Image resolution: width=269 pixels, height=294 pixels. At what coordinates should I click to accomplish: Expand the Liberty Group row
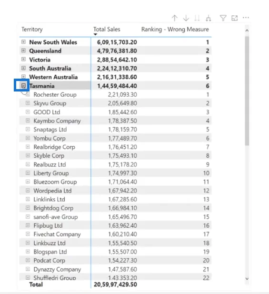[x=28, y=173]
